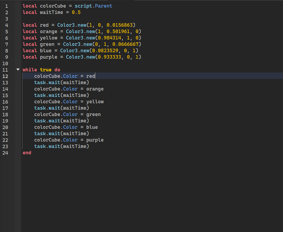
Task: Click value 0.0156863 on line 4
Action: (x=119, y=25)
